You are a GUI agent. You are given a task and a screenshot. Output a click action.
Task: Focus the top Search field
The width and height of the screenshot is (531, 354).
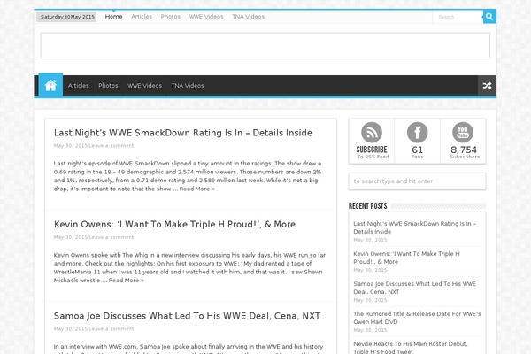(x=458, y=17)
